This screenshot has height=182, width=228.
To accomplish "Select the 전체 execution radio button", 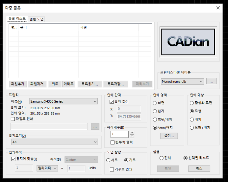I will 161,158.
